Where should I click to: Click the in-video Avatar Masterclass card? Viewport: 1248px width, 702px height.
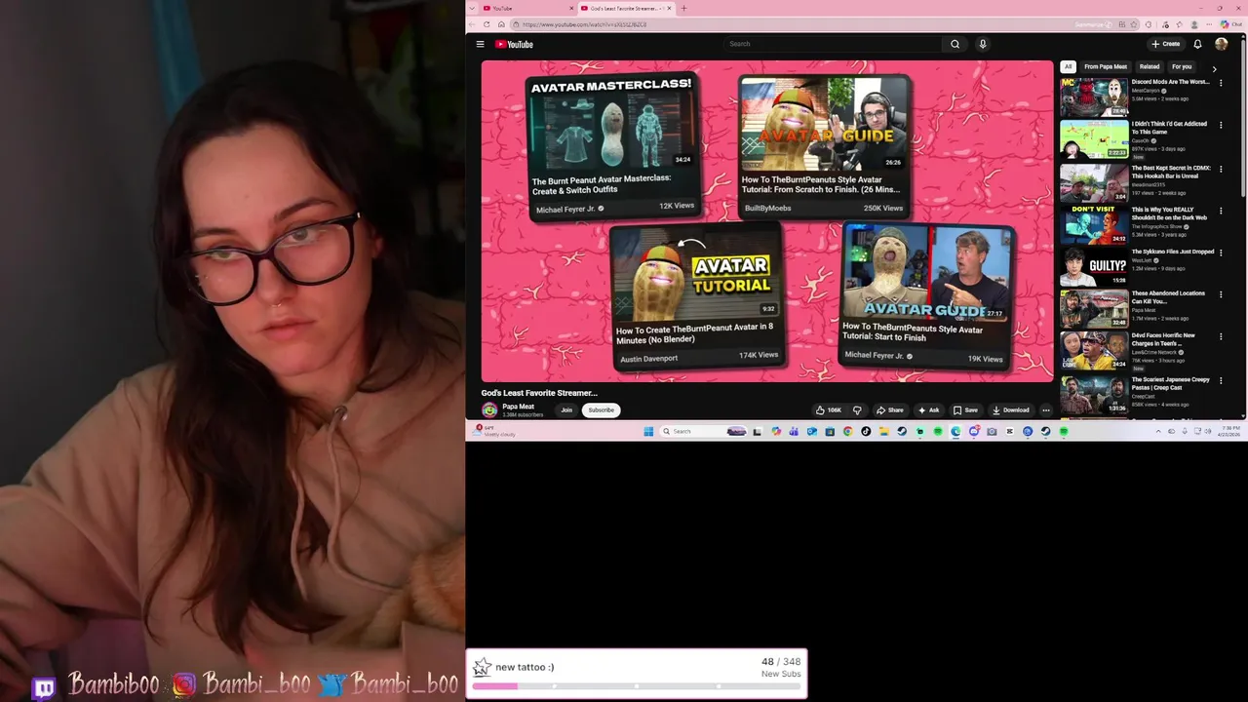coord(613,146)
